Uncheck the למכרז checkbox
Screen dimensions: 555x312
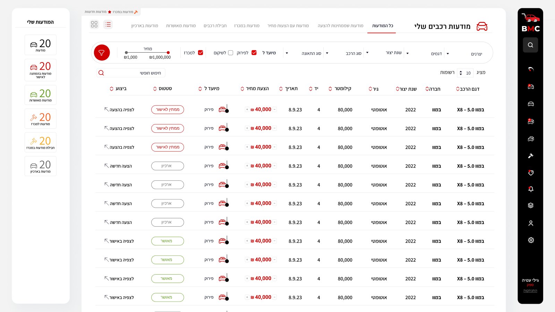click(x=200, y=53)
